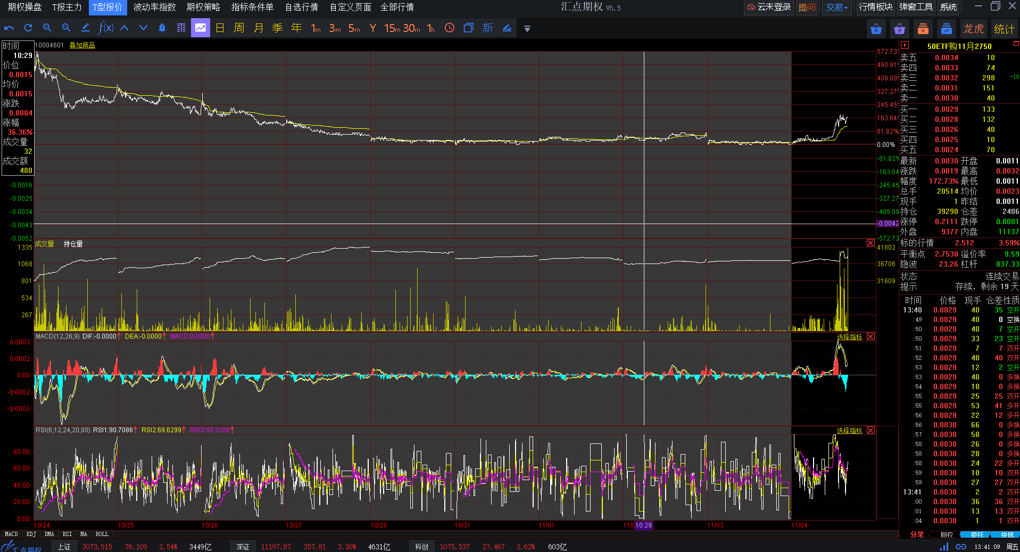
Task: Click the 云未登录 cloud login button
Action: [768, 7]
